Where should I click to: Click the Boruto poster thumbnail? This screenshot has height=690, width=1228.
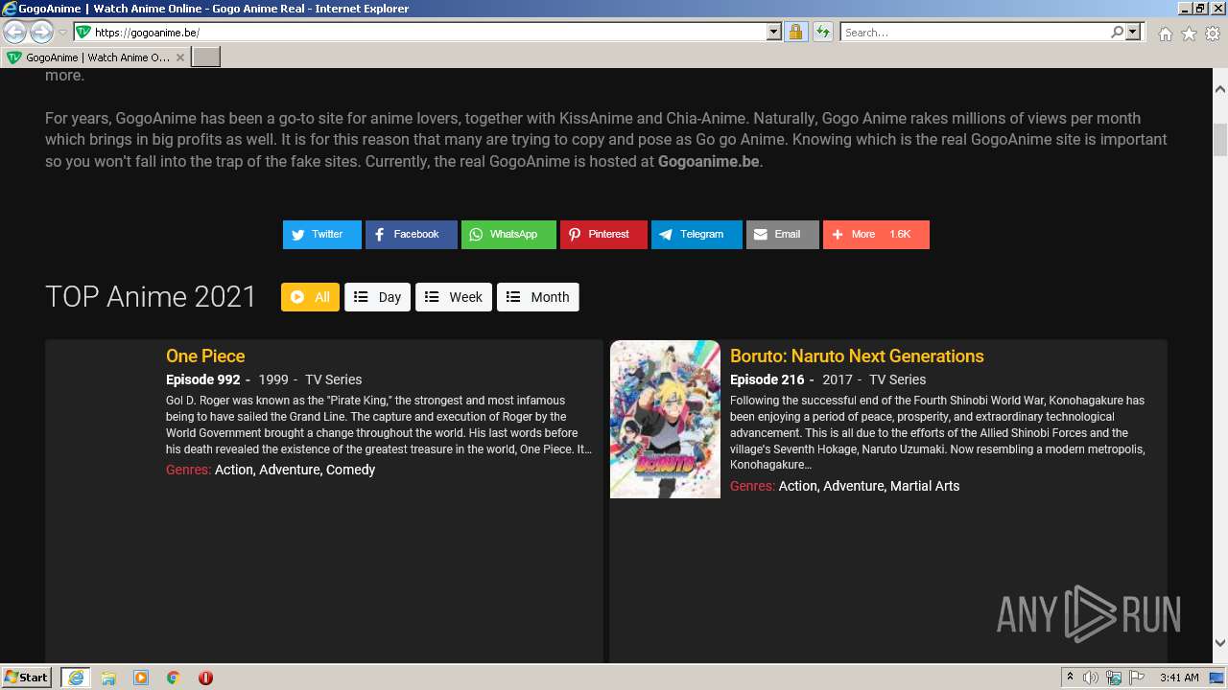pyautogui.click(x=665, y=420)
